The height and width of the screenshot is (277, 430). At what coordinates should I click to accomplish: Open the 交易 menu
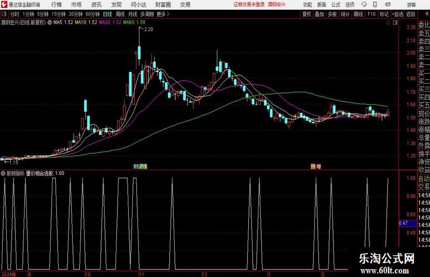(185, 5)
